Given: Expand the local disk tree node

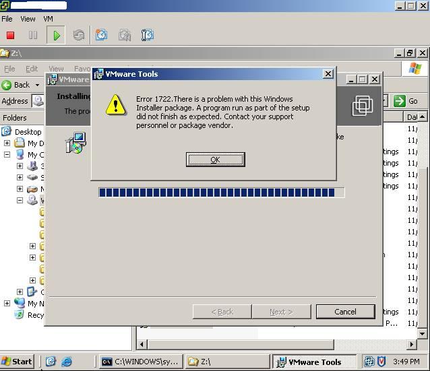Looking at the screenshot, I should coord(20,177).
